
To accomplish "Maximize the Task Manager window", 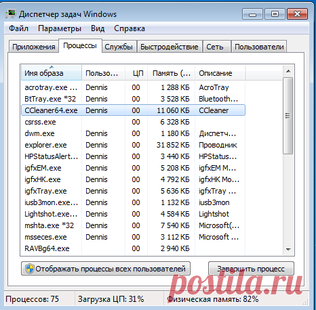I will coord(275,14).
